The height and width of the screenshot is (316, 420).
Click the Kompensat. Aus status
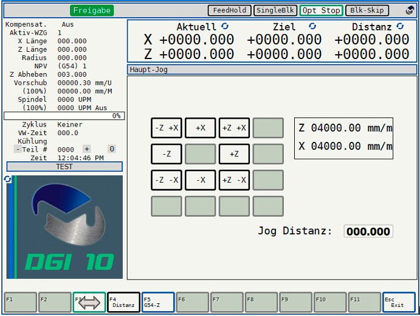(x=67, y=24)
